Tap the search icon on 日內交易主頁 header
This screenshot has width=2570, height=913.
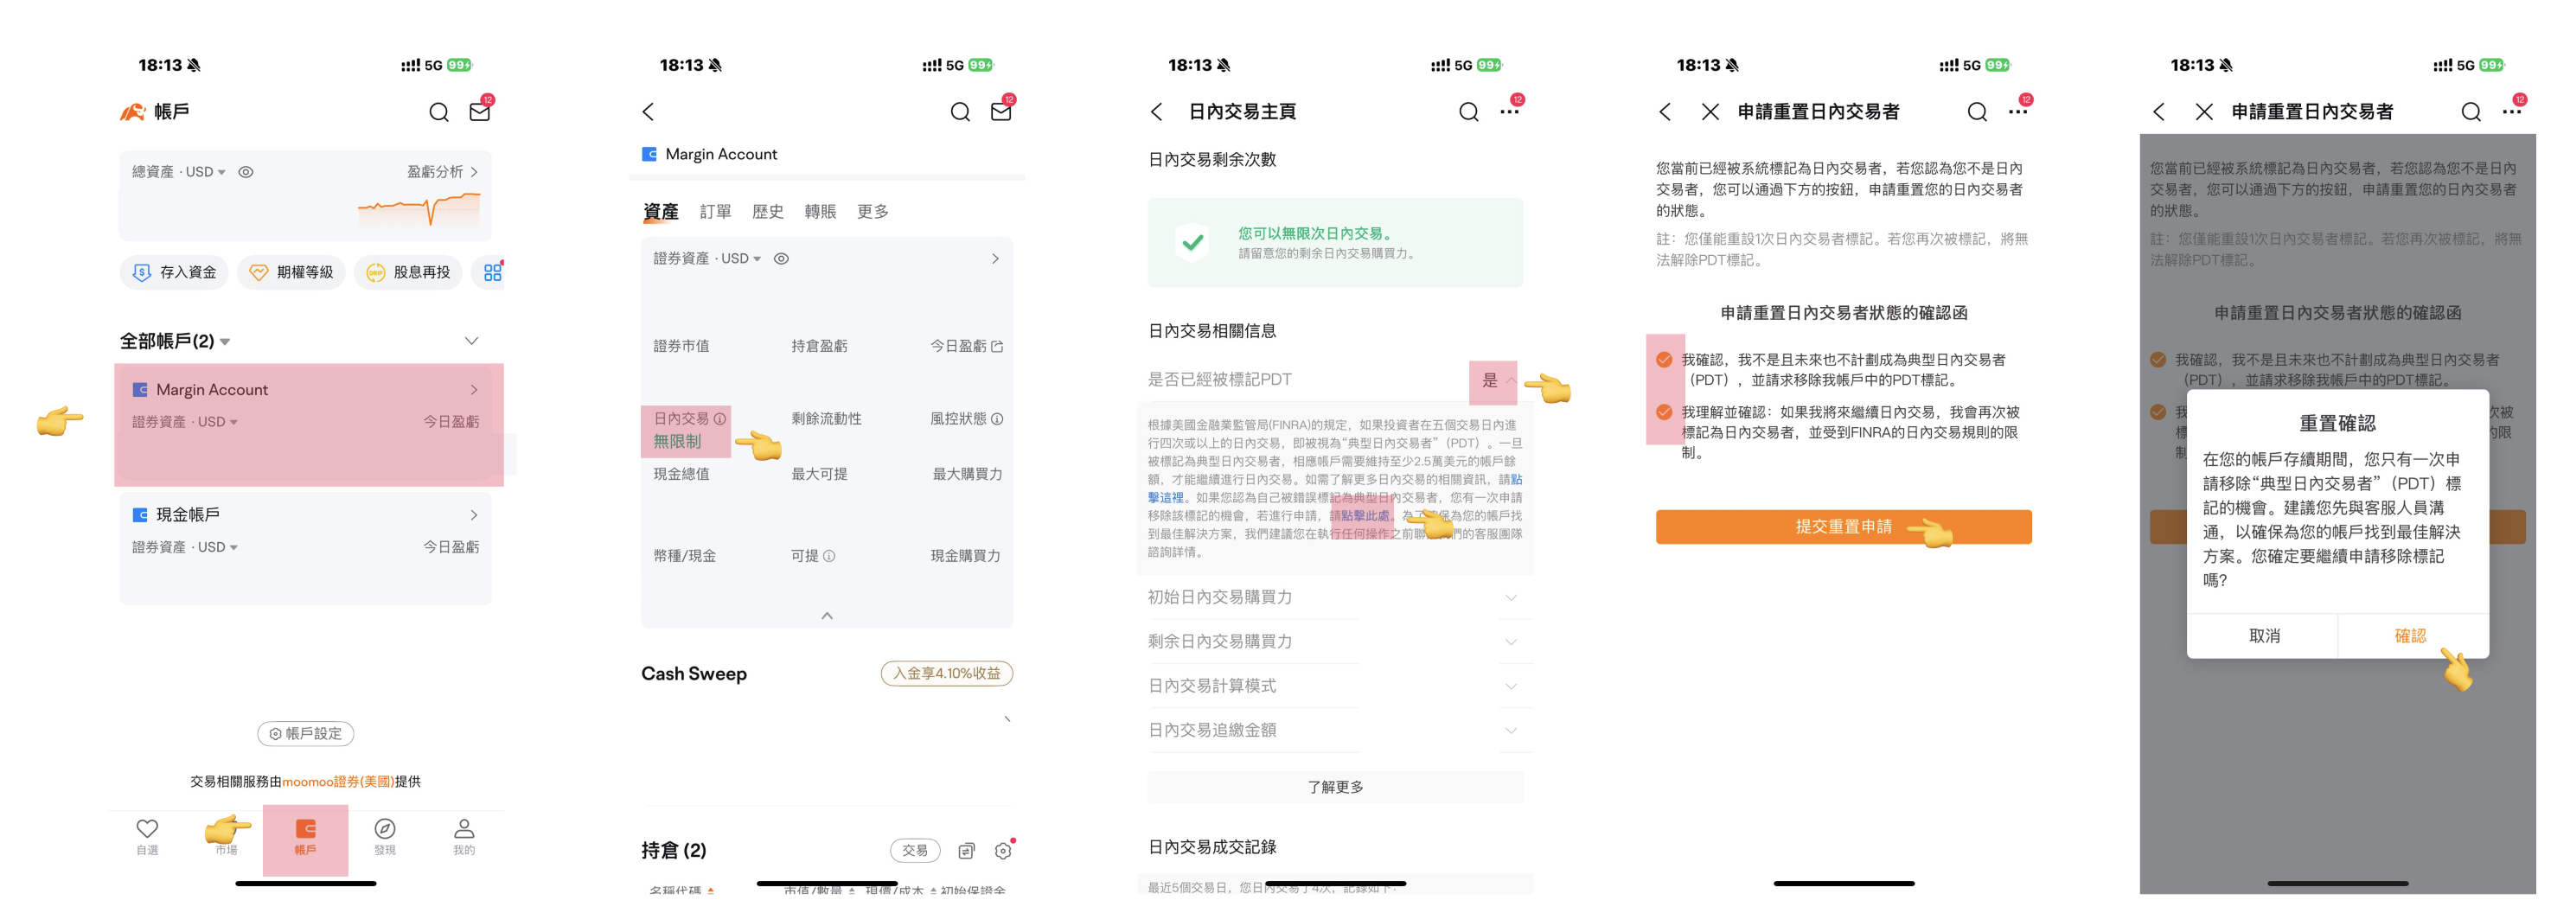(1467, 112)
